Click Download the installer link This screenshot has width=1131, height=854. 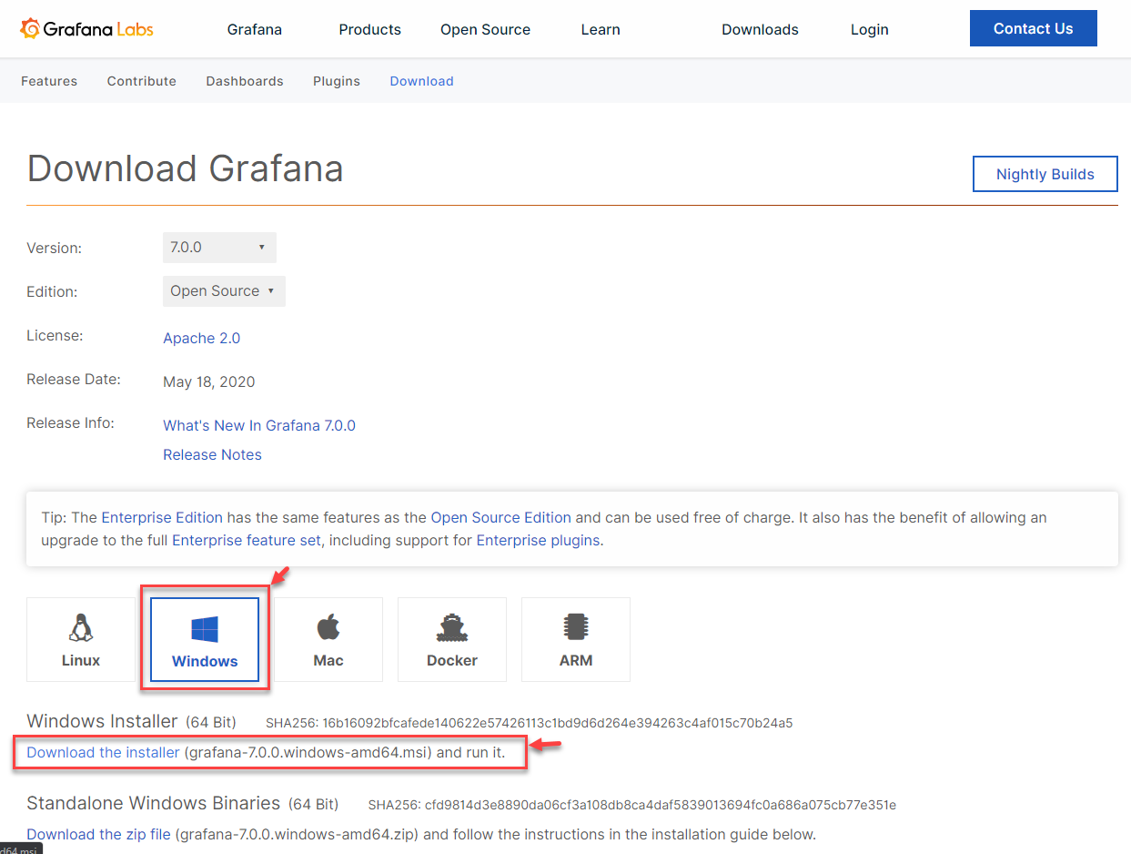pyautogui.click(x=103, y=753)
